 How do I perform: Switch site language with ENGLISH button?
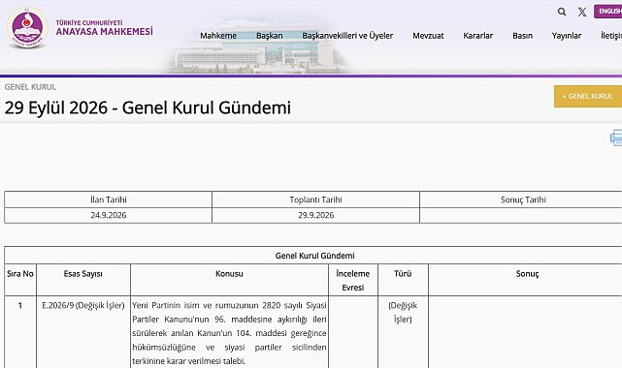click(x=608, y=11)
